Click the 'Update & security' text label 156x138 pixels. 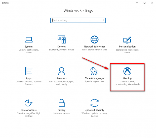[94, 110]
